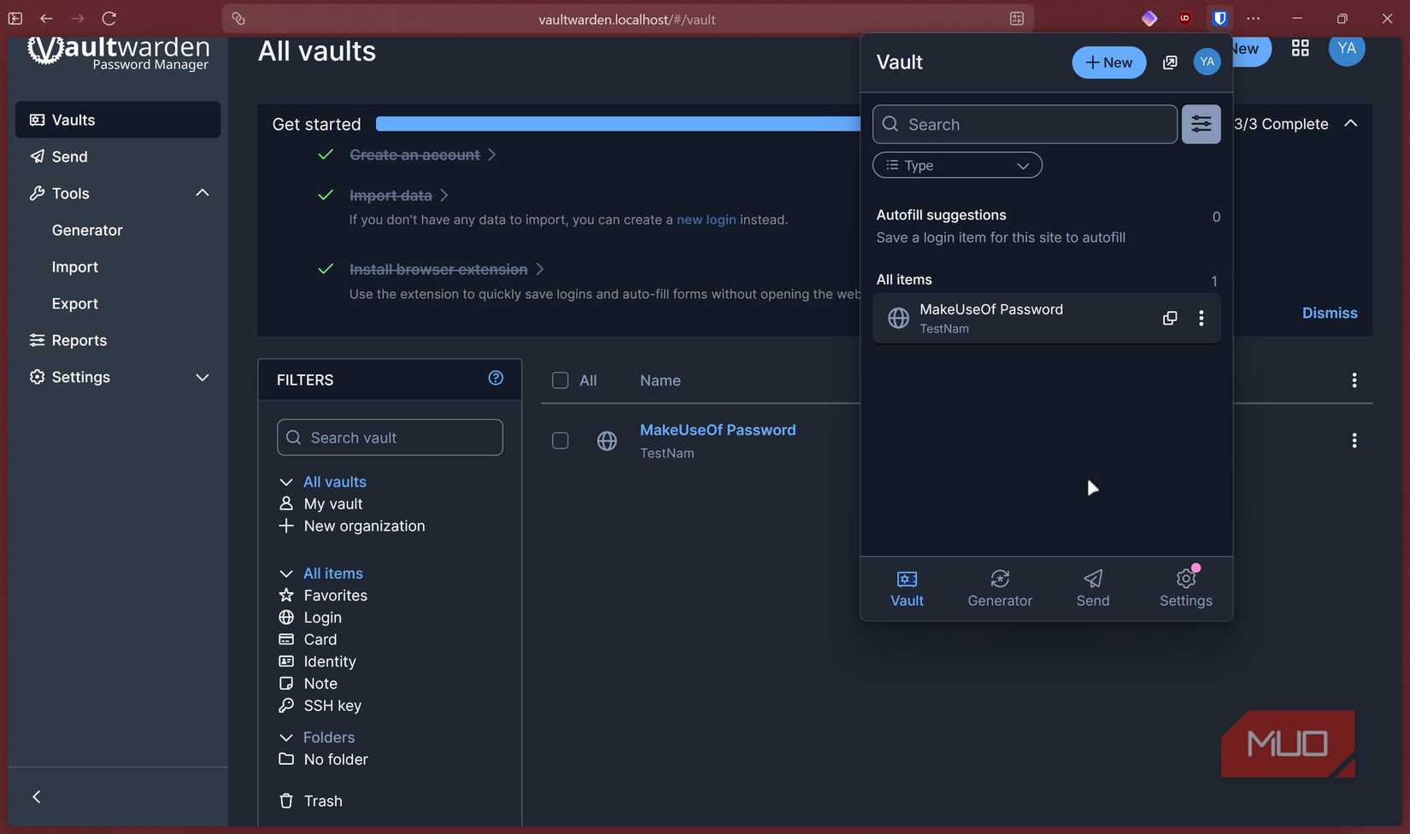Open filter options beside the extension search box
This screenshot has width=1410, height=834.
[1201, 124]
